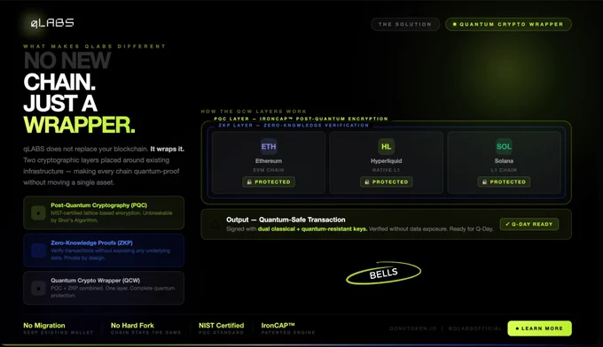Viewport: 603px width, 347px height.
Task: Select the Quantum Crypto Wrapper (QCW) card icon
Action: pos(38,288)
